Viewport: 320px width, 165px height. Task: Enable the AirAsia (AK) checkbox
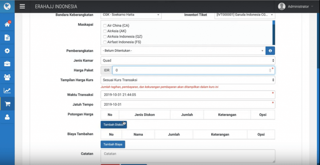[105, 31]
